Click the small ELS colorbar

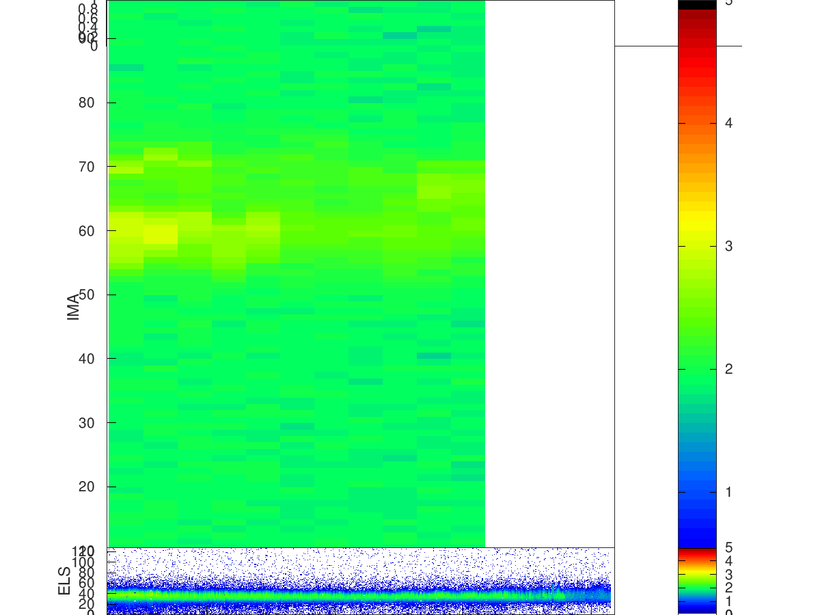pyautogui.click(x=696, y=580)
